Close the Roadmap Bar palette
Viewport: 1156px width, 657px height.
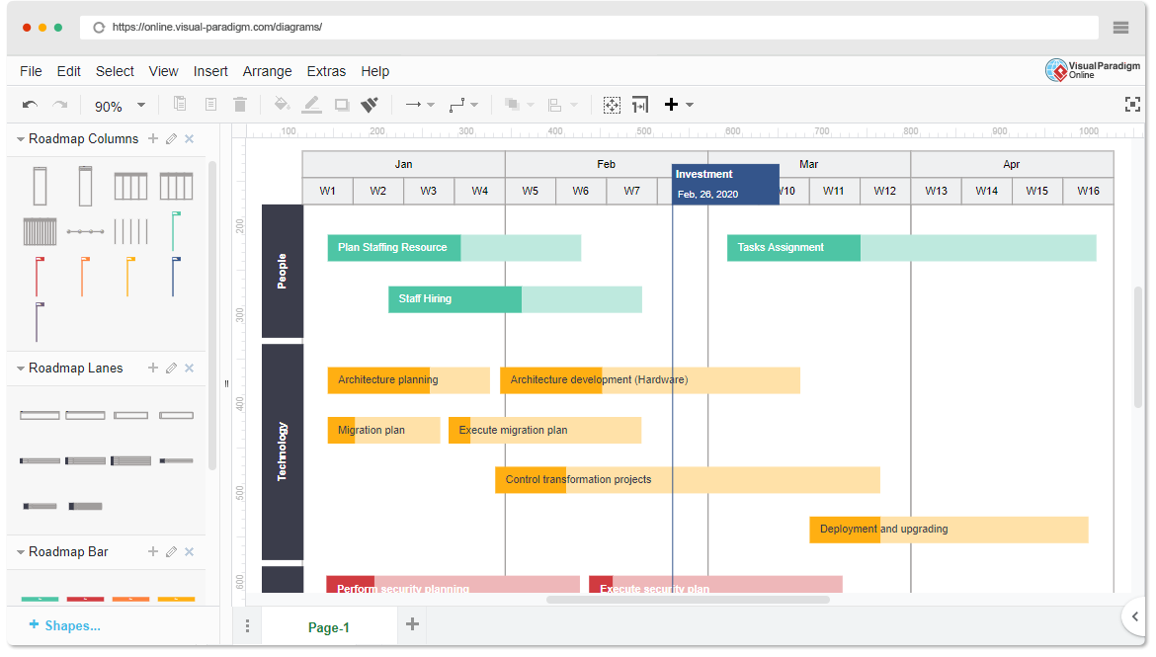[x=190, y=551]
